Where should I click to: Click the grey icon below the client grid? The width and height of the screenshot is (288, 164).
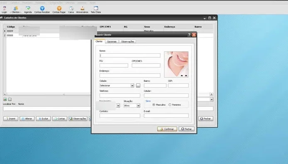coord(10,99)
